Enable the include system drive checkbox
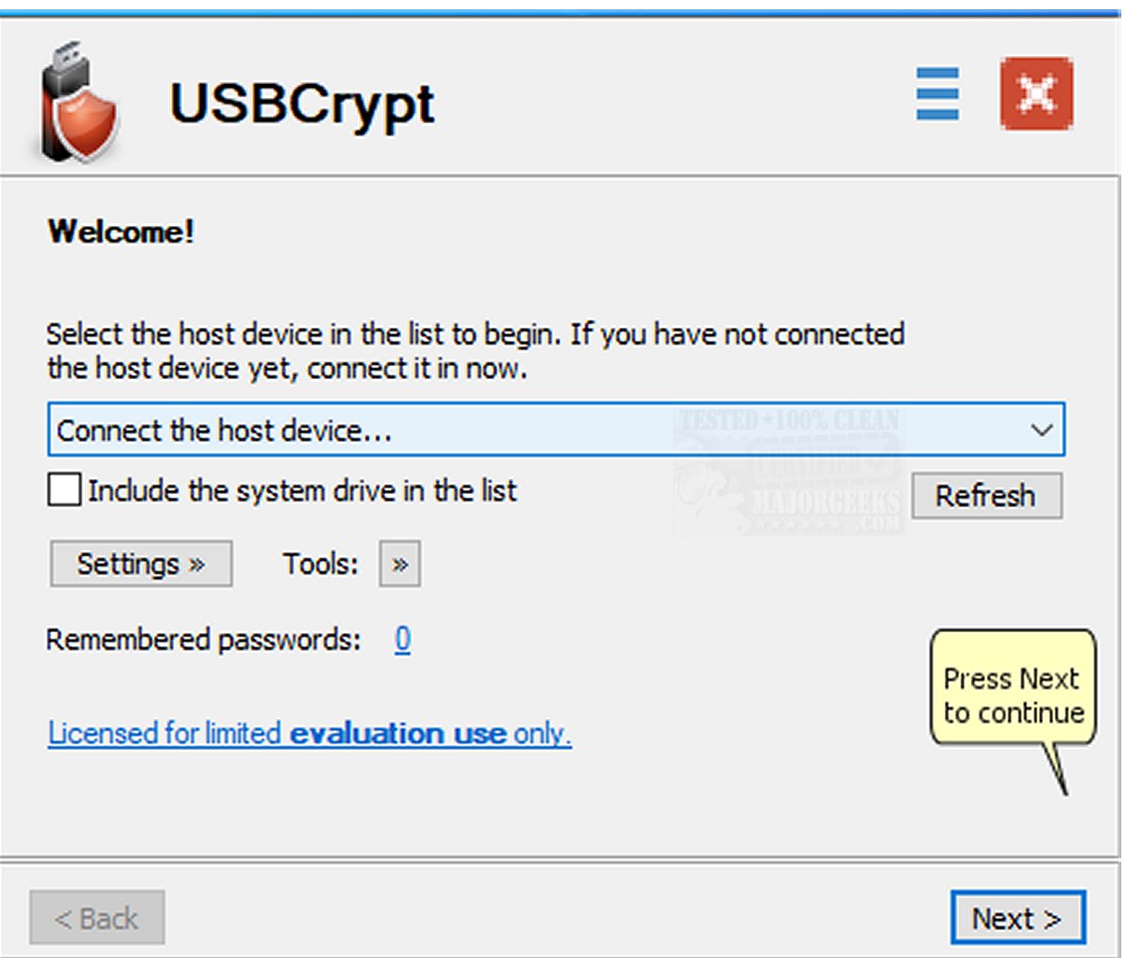 pos(63,490)
